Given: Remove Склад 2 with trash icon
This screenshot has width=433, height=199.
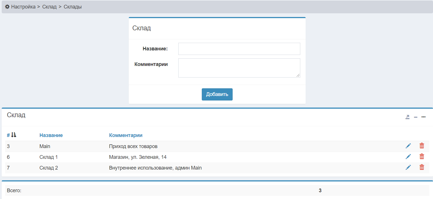Looking at the screenshot, I should point(422,168).
